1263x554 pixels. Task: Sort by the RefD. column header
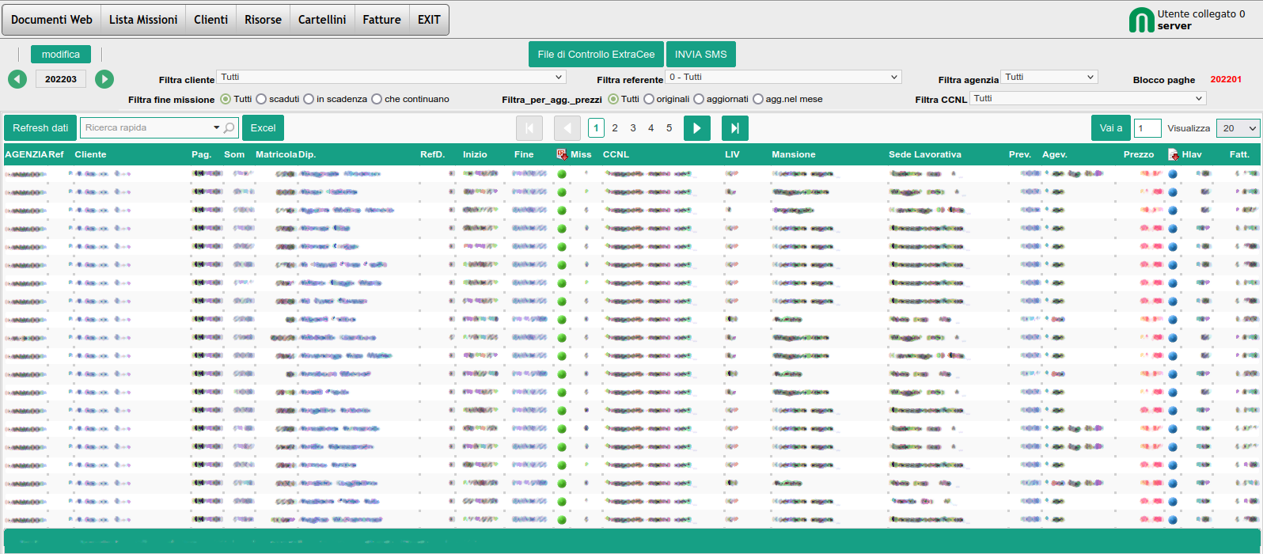[x=433, y=154]
